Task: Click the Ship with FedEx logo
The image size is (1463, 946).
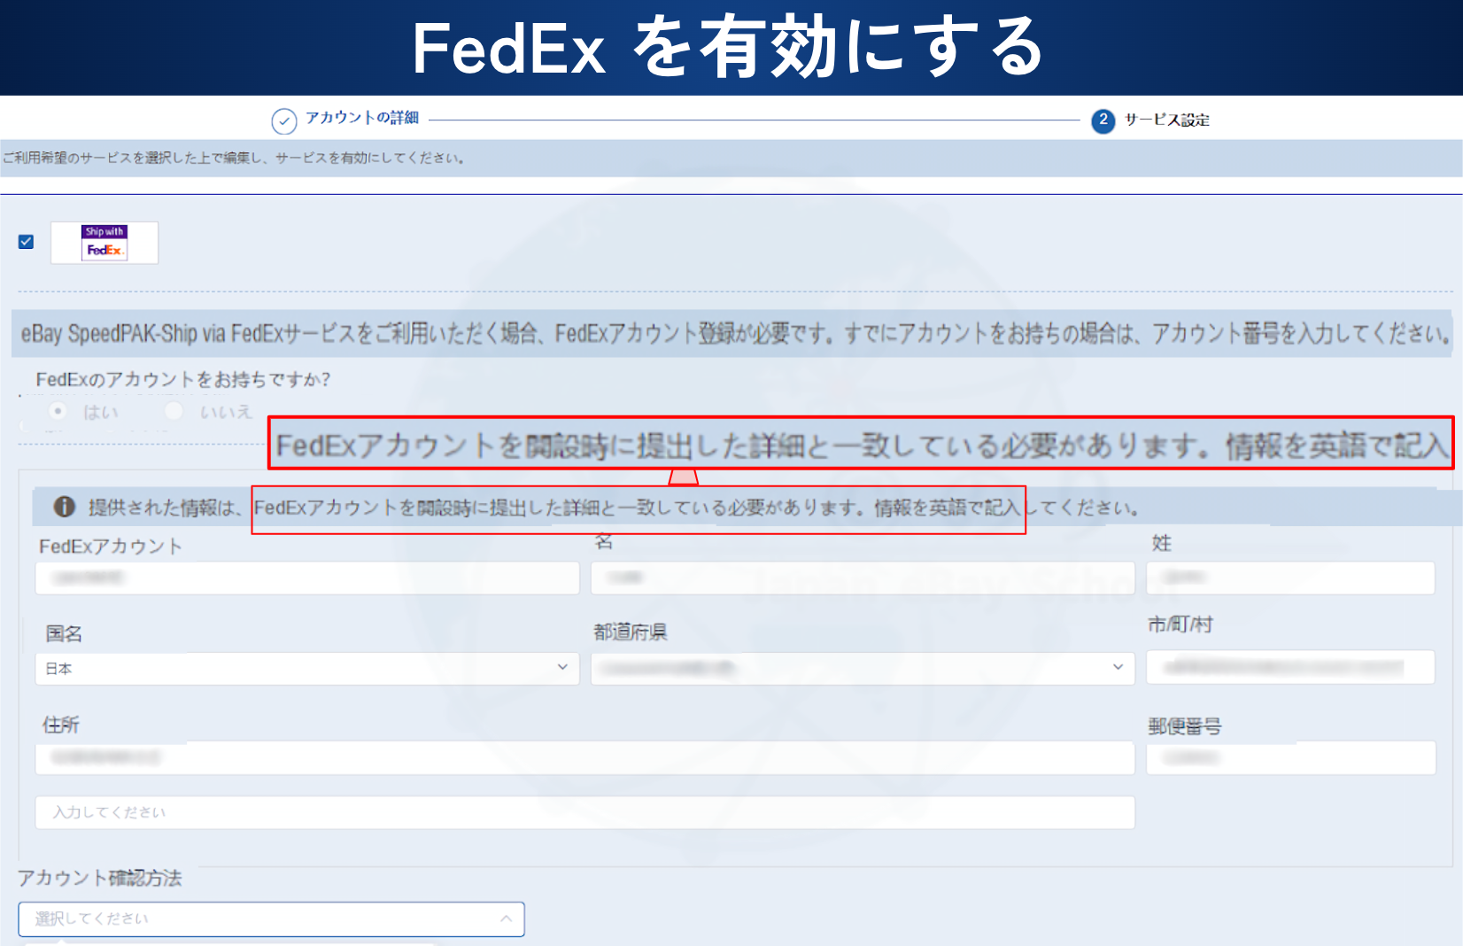Action: pyautogui.click(x=104, y=243)
